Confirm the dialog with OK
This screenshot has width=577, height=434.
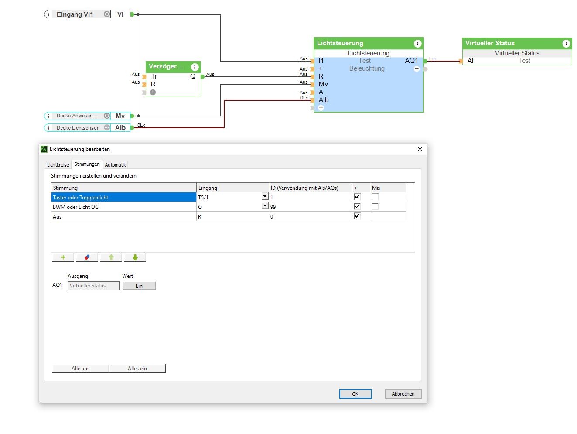tap(355, 394)
